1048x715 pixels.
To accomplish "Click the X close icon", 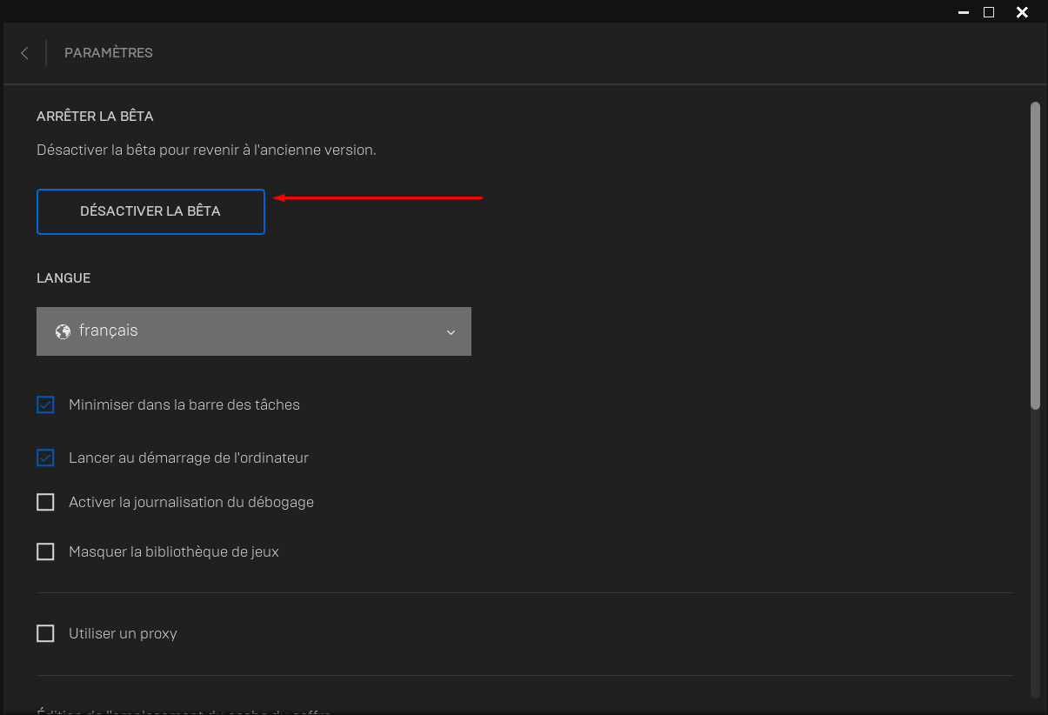I will pyautogui.click(x=1022, y=12).
